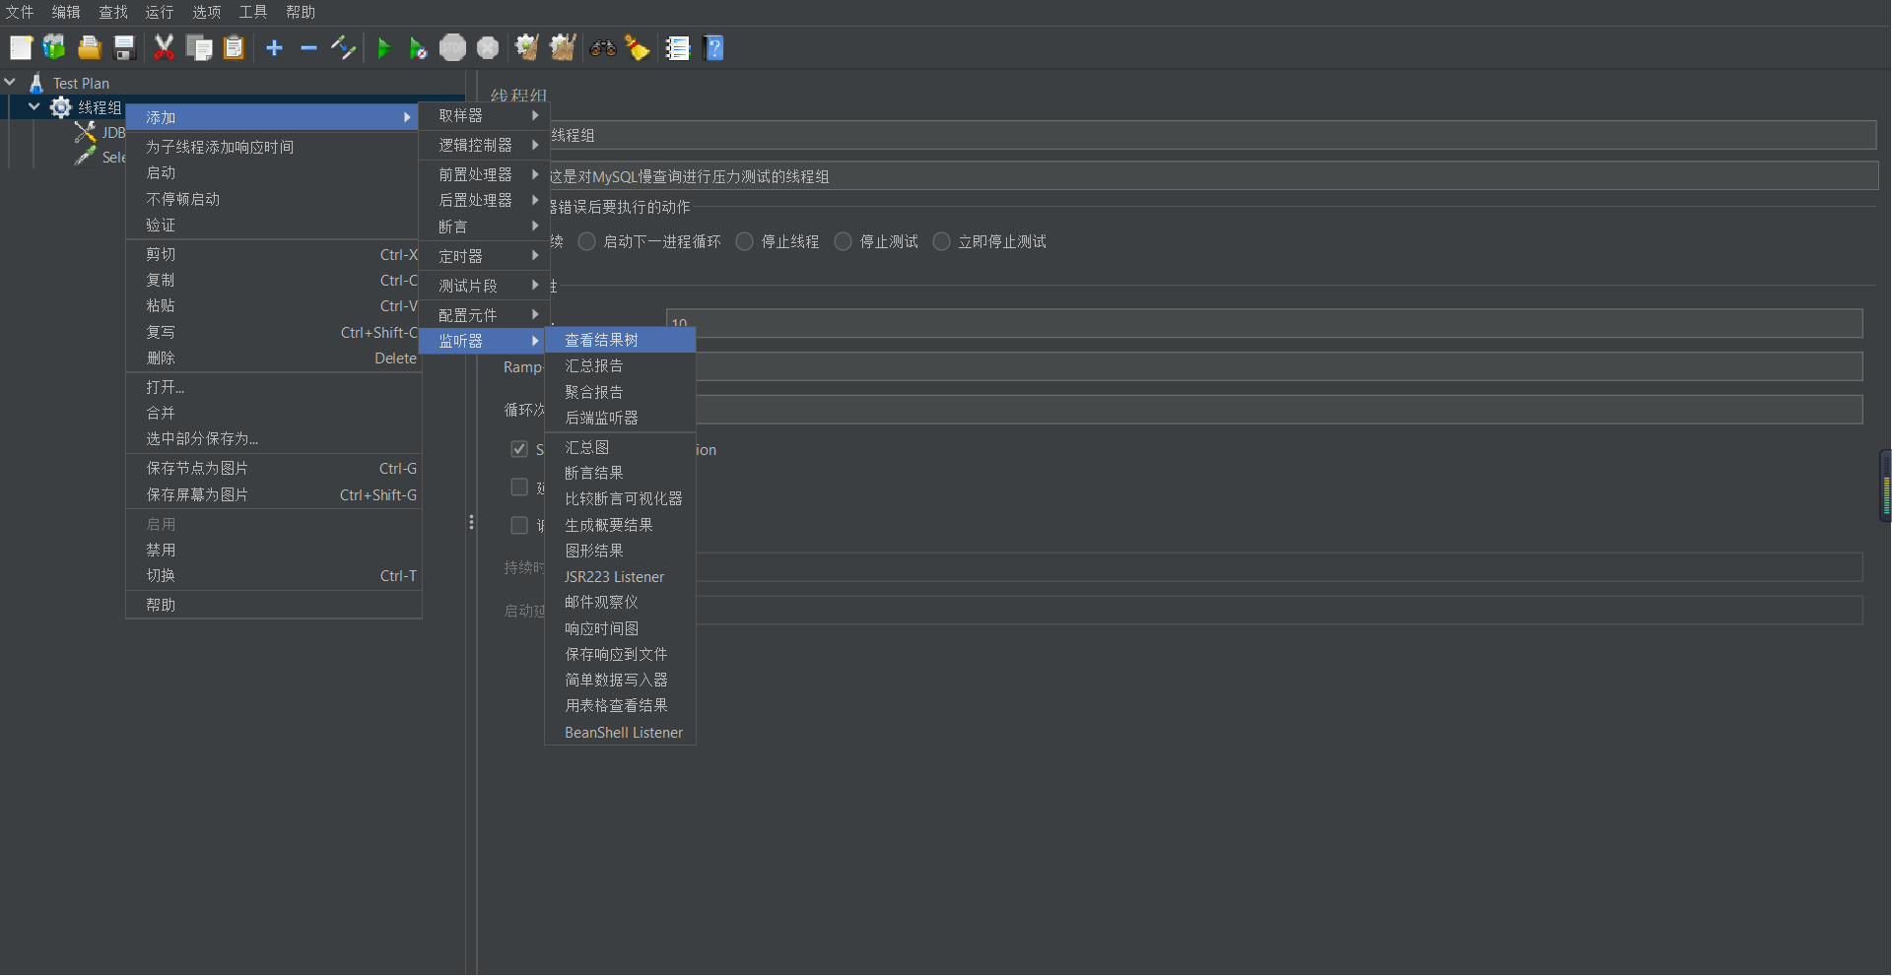Click the thread group name input field
1892x976 pixels.
click(1212, 135)
